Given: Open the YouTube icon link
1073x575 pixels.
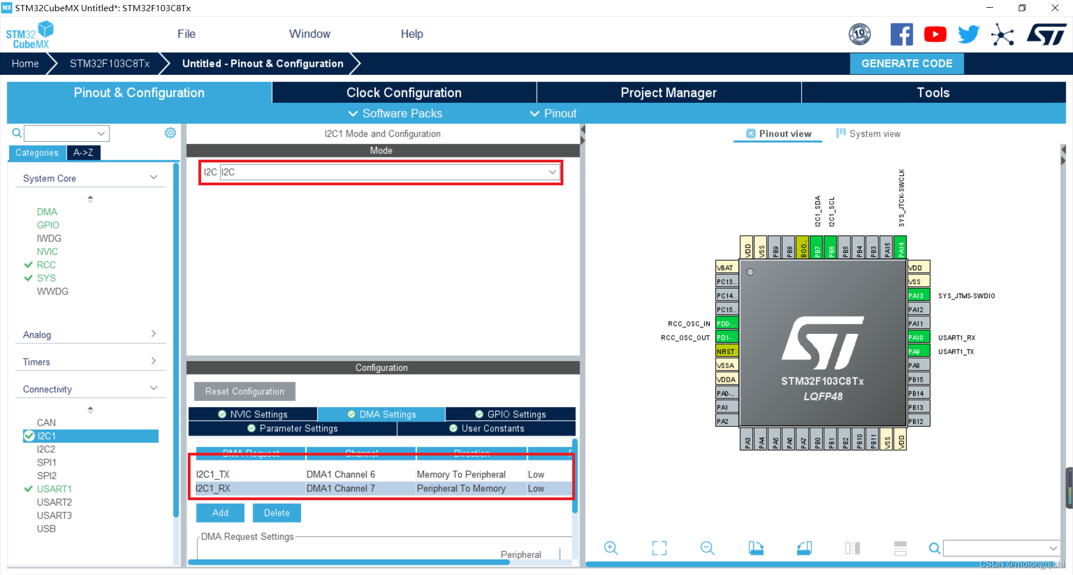Looking at the screenshot, I should [x=935, y=34].
